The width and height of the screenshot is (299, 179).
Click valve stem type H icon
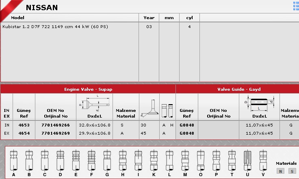coord(122,160)
